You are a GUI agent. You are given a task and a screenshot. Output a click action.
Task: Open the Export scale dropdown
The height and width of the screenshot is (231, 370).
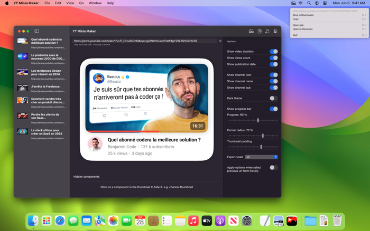click(261, 157)
